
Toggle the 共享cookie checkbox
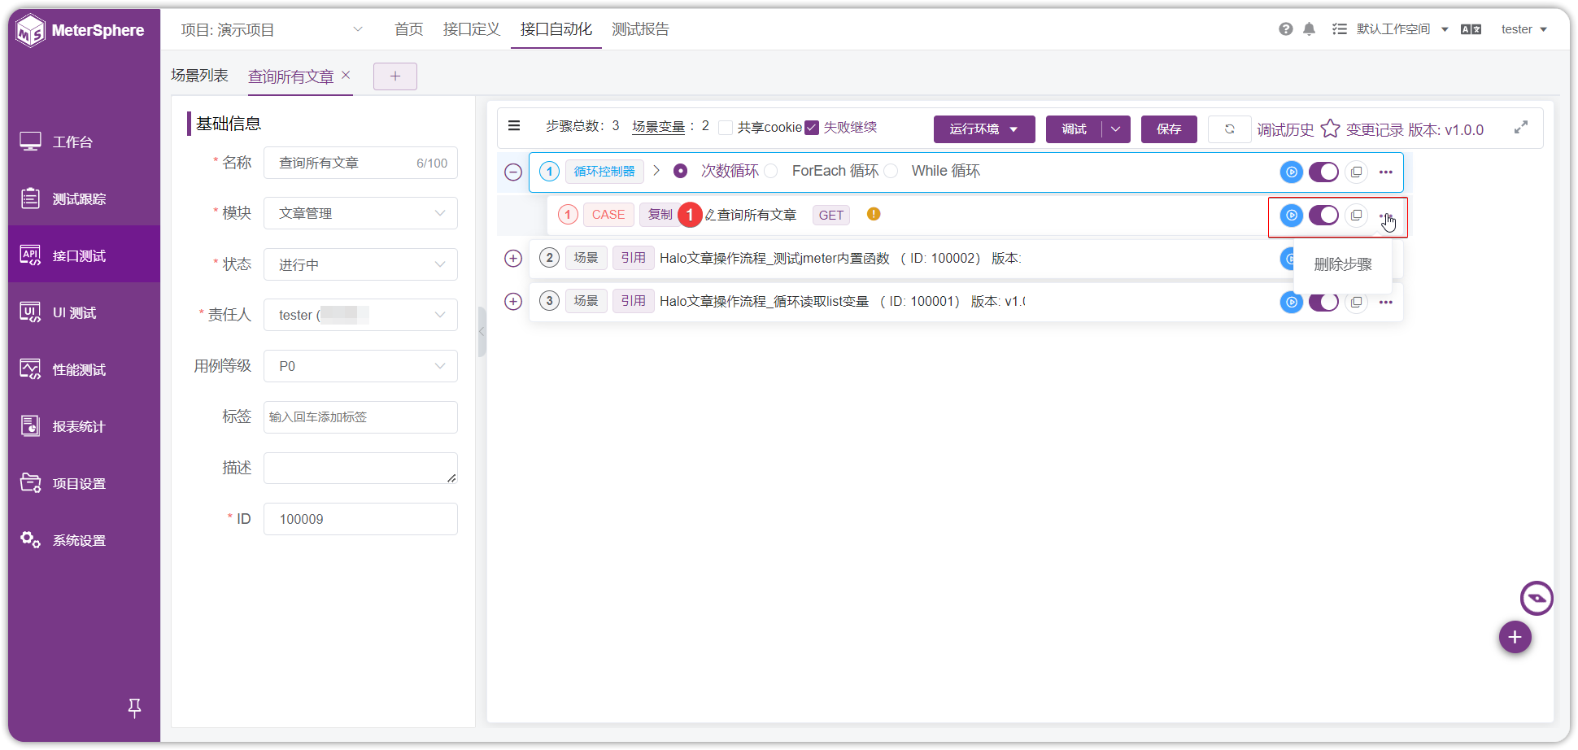pos(726,128)
